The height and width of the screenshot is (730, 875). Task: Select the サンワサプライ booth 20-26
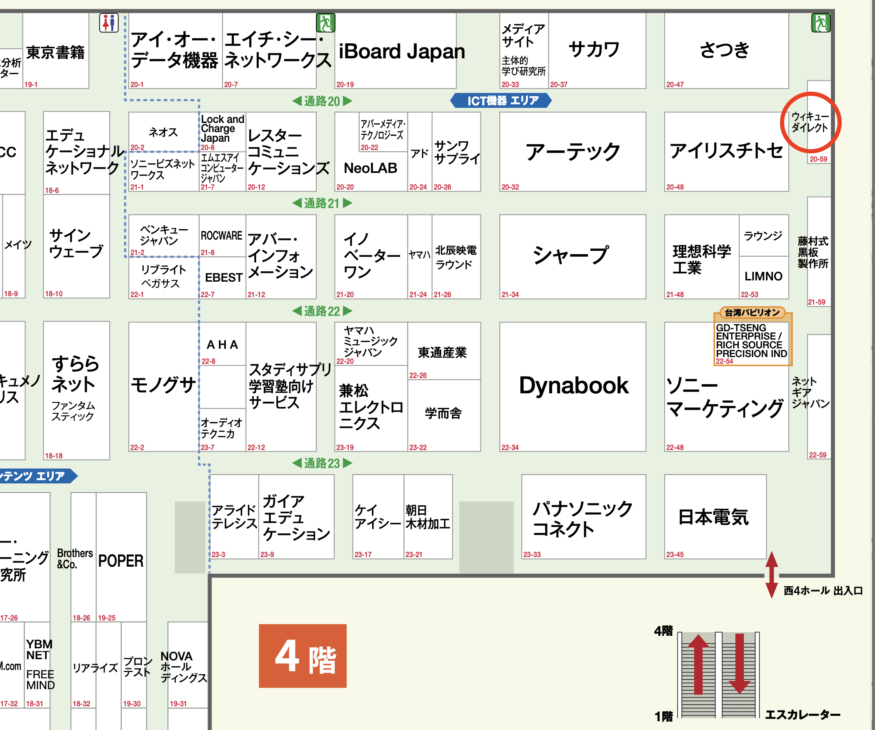tap(456, 152)
